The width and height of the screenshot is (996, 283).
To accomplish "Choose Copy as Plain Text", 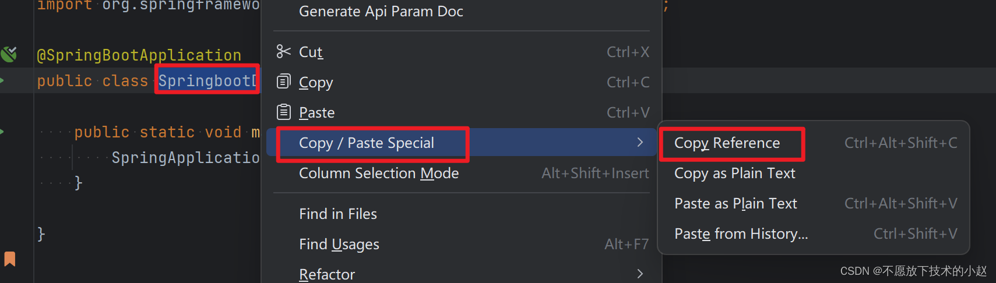I will click(x=734, y=174).
